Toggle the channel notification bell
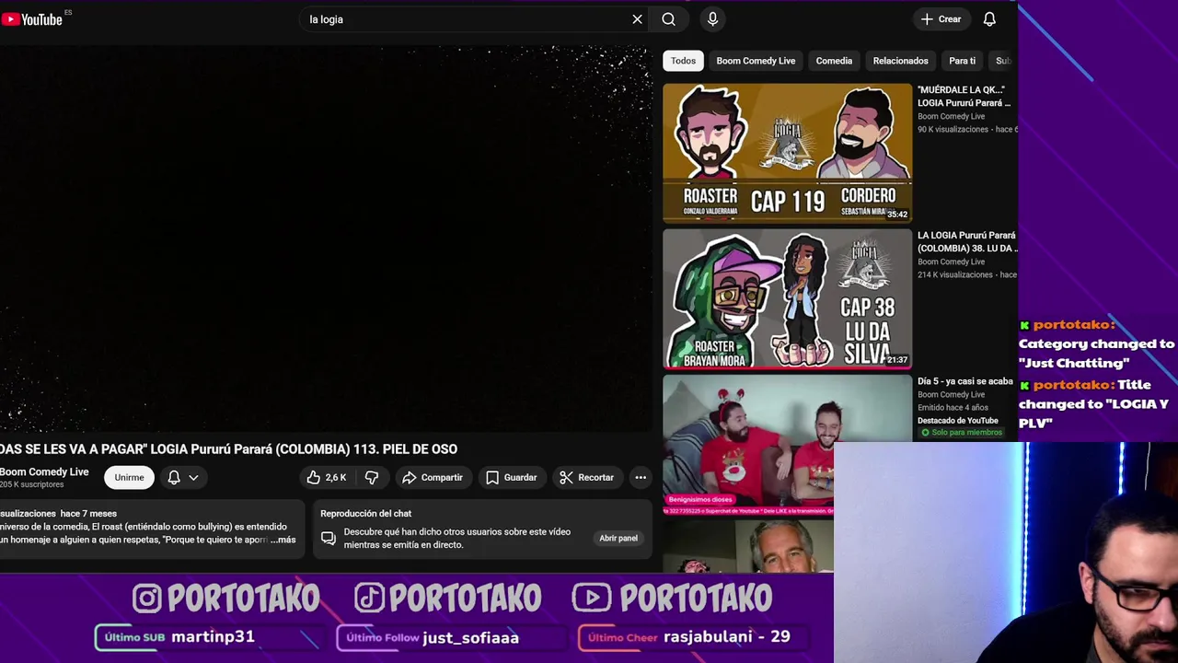This screenshot has width=1178, height=663. point(174,477)
